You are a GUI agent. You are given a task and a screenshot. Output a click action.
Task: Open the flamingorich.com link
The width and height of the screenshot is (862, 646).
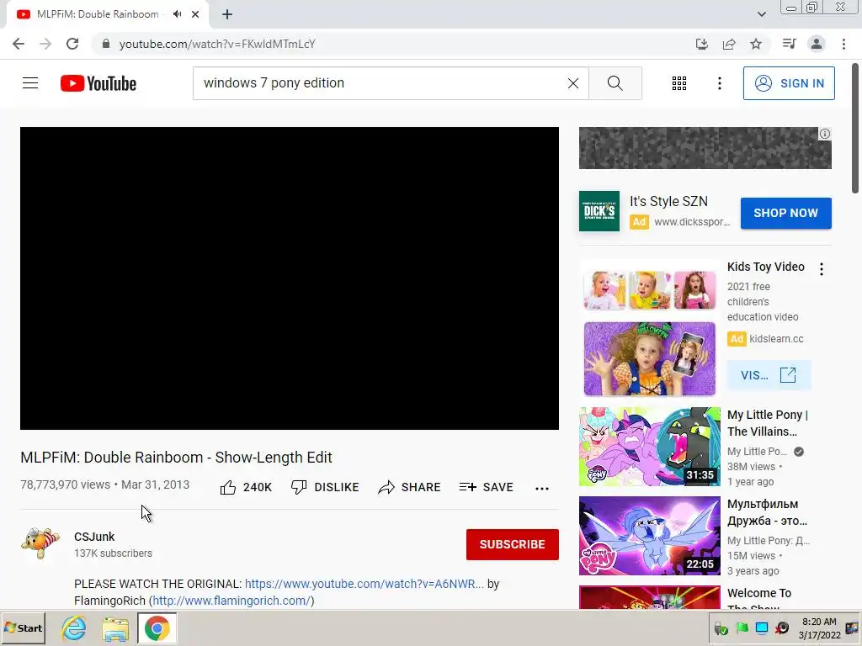pyautogui.click(x=231, y=601)
